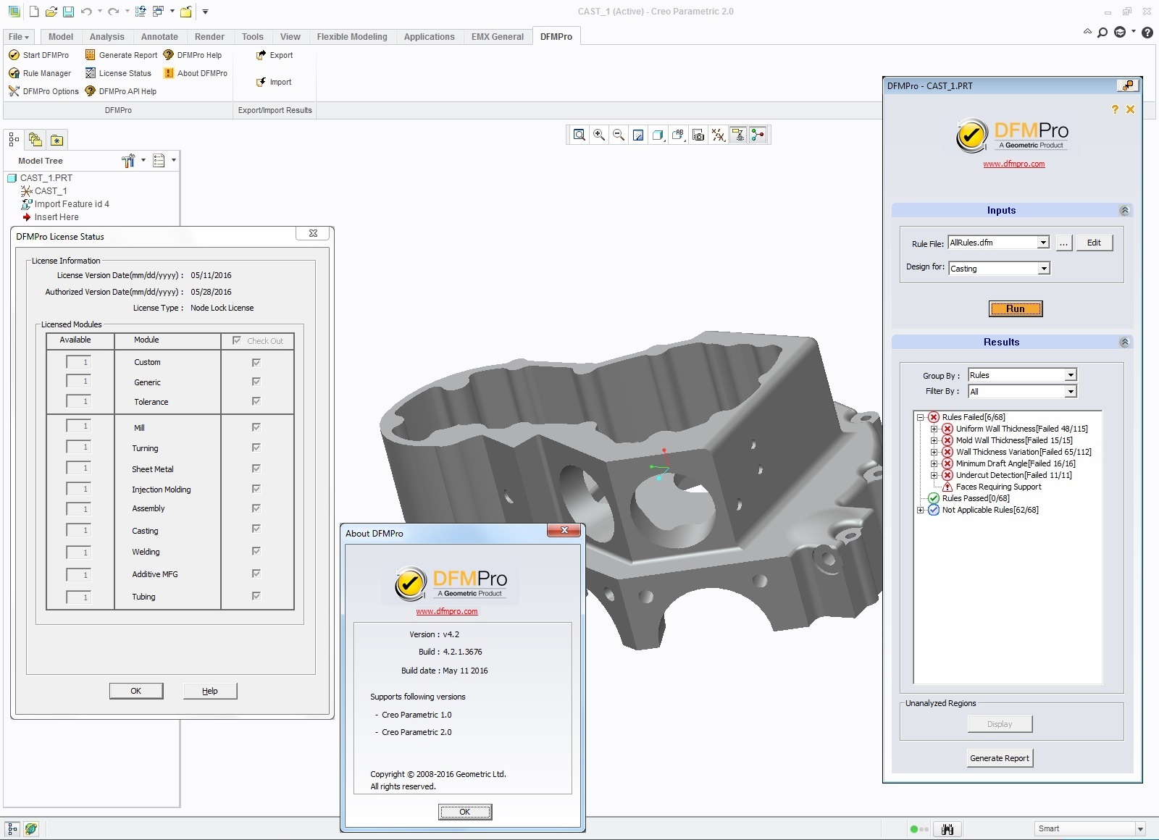This screenshot has width=1159, height=840.
Task: Click the Regenerate model icon
Action: (141, 12)
